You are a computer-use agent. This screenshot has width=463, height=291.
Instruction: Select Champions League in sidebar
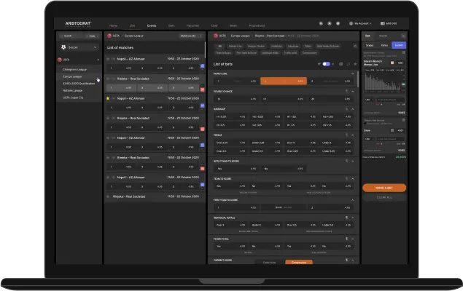coord(74,70)
